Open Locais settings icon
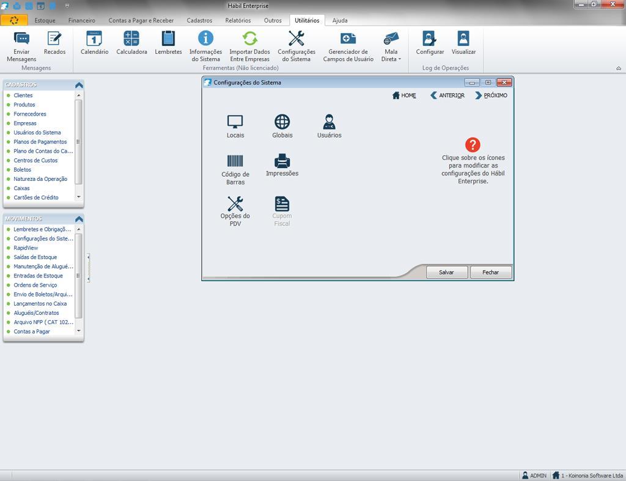The image size is (626, 481). click(x=235, y=126)
